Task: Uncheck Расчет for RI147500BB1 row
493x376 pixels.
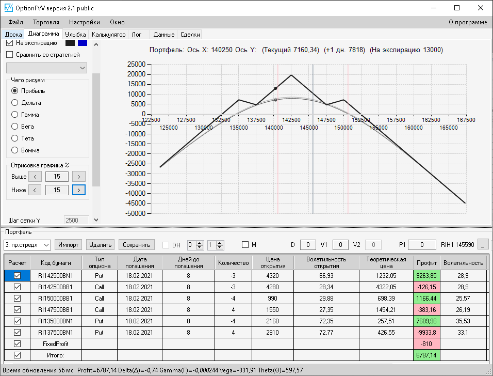Action: [18, 309]
